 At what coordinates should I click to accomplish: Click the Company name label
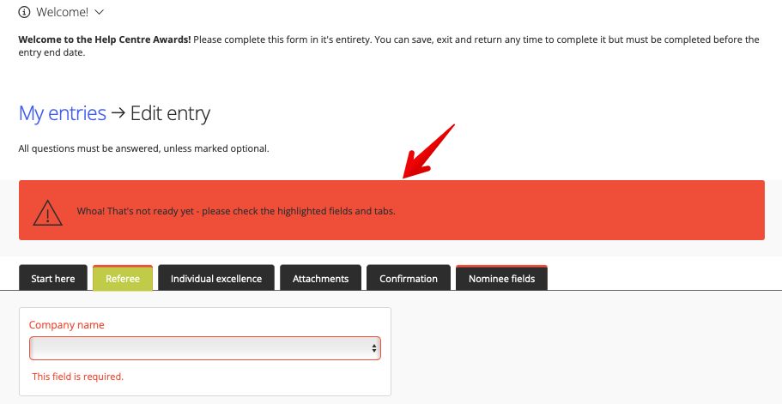coord(66,325)
